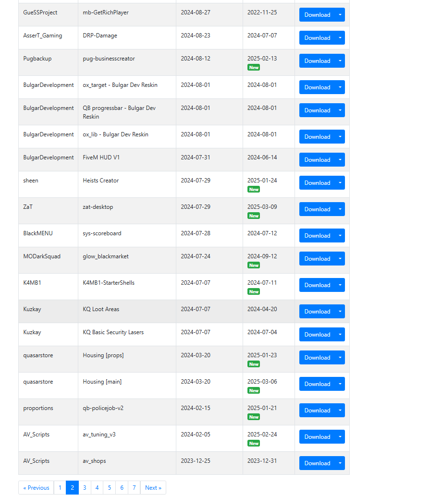The image size is (430, 495).
Task: Download av_tuning_v3
Action: [x=317, y=437]
